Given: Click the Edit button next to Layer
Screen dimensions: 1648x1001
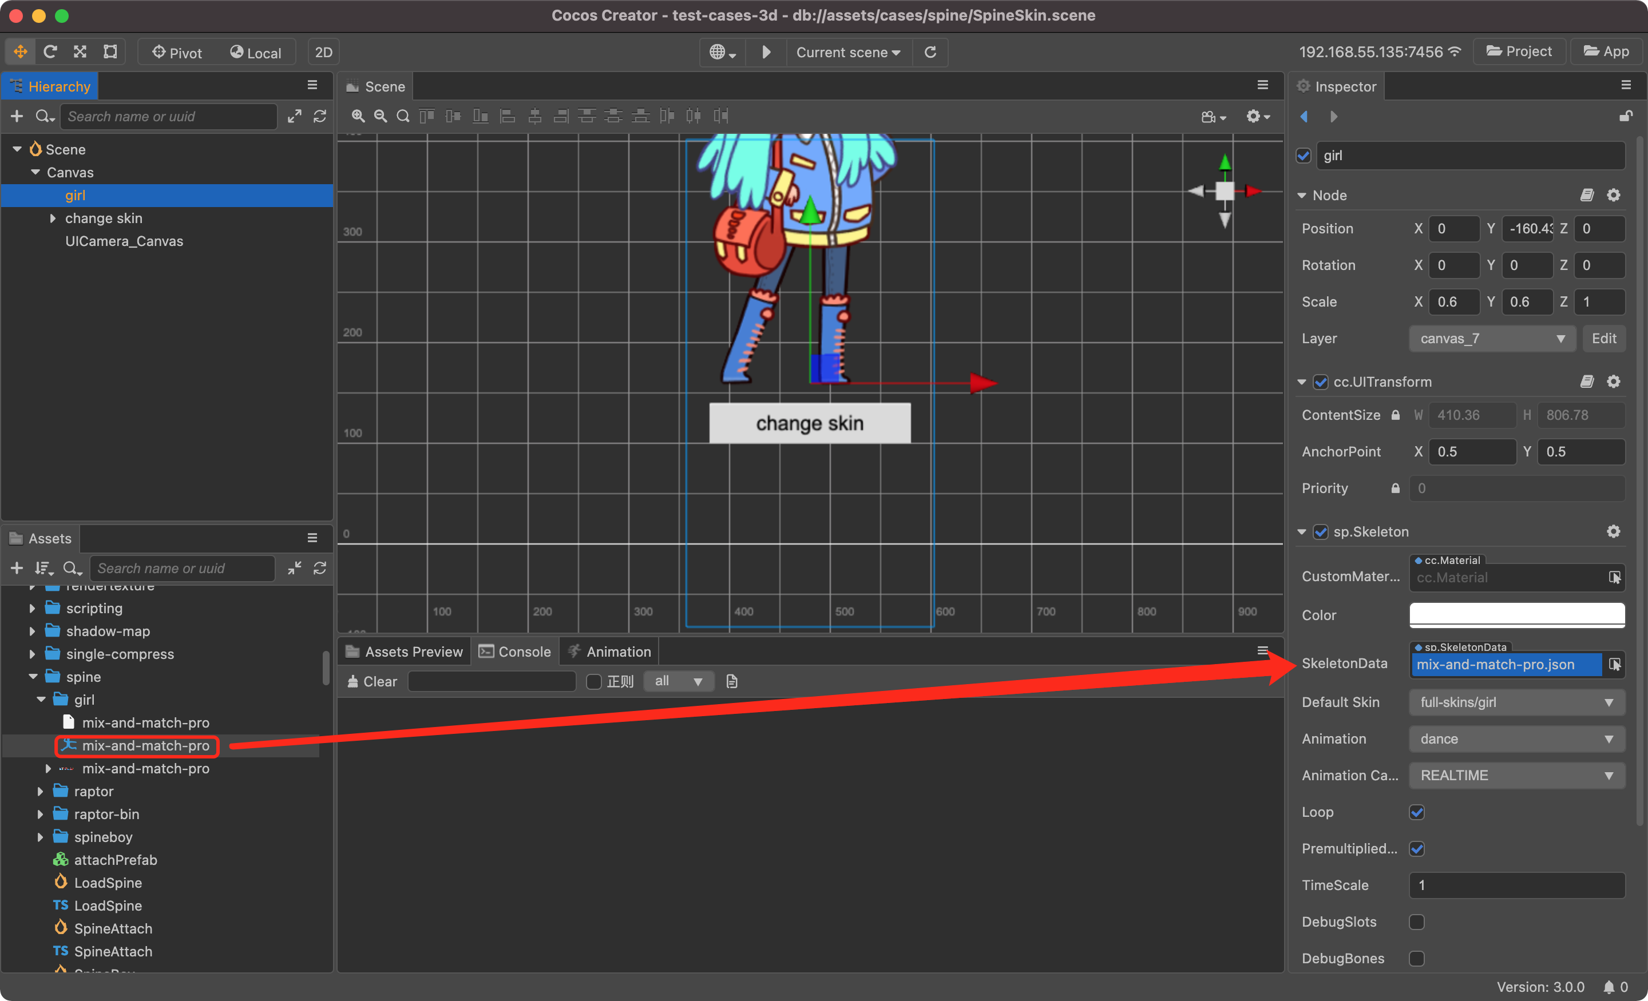Looking at the screenshot, I should tap(1603, 337).
